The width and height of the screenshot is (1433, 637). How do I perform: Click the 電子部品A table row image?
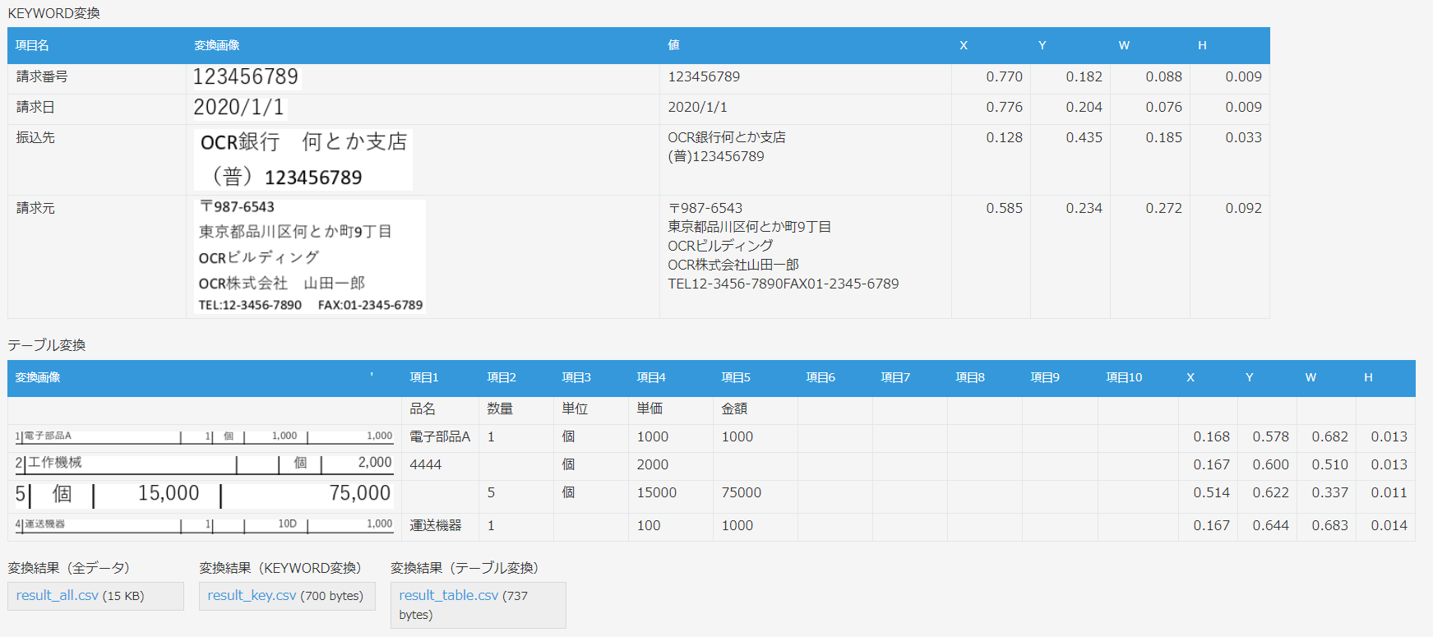click(204, 436)
